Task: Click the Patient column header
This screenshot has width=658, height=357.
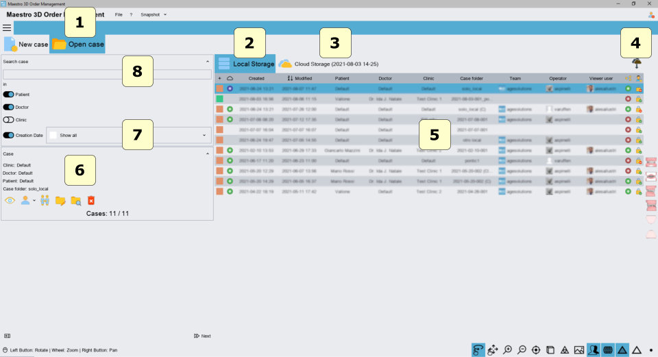Action: tap(342, 78)
